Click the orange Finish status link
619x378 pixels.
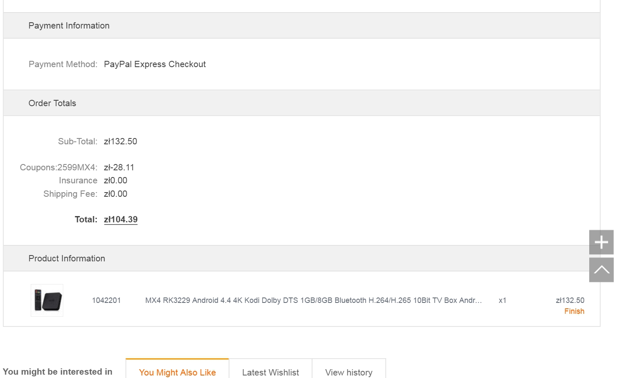pyautogui.click(x=574, y=311)
